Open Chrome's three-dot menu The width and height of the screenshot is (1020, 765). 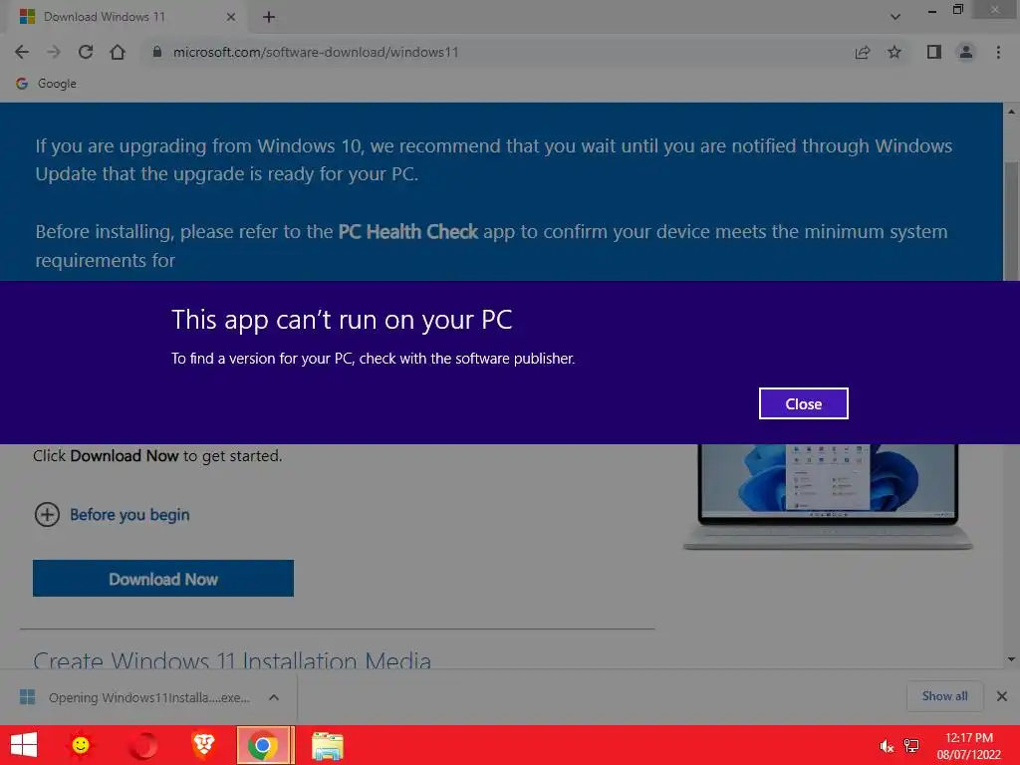(x=998, y=52)
